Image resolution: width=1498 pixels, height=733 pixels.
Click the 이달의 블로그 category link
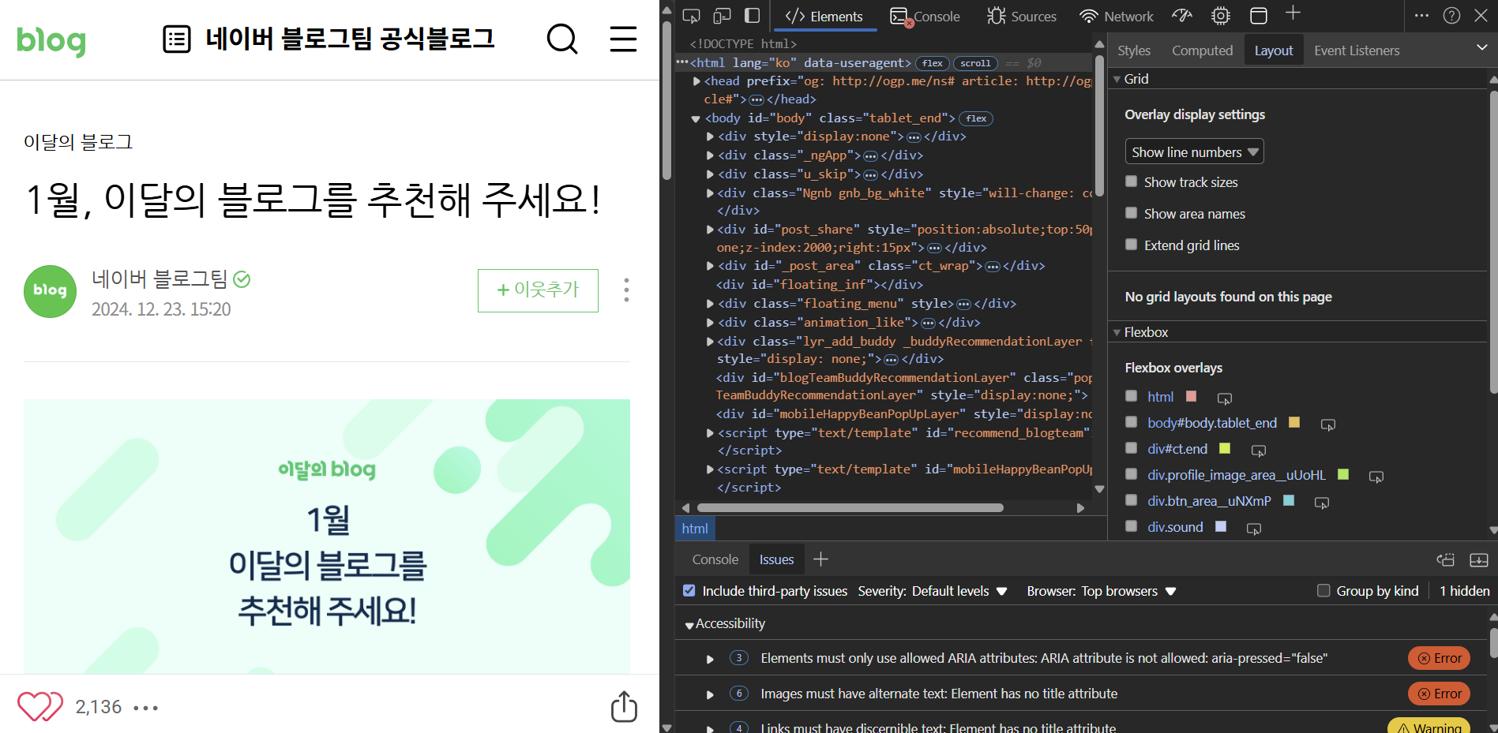point(78,142)
